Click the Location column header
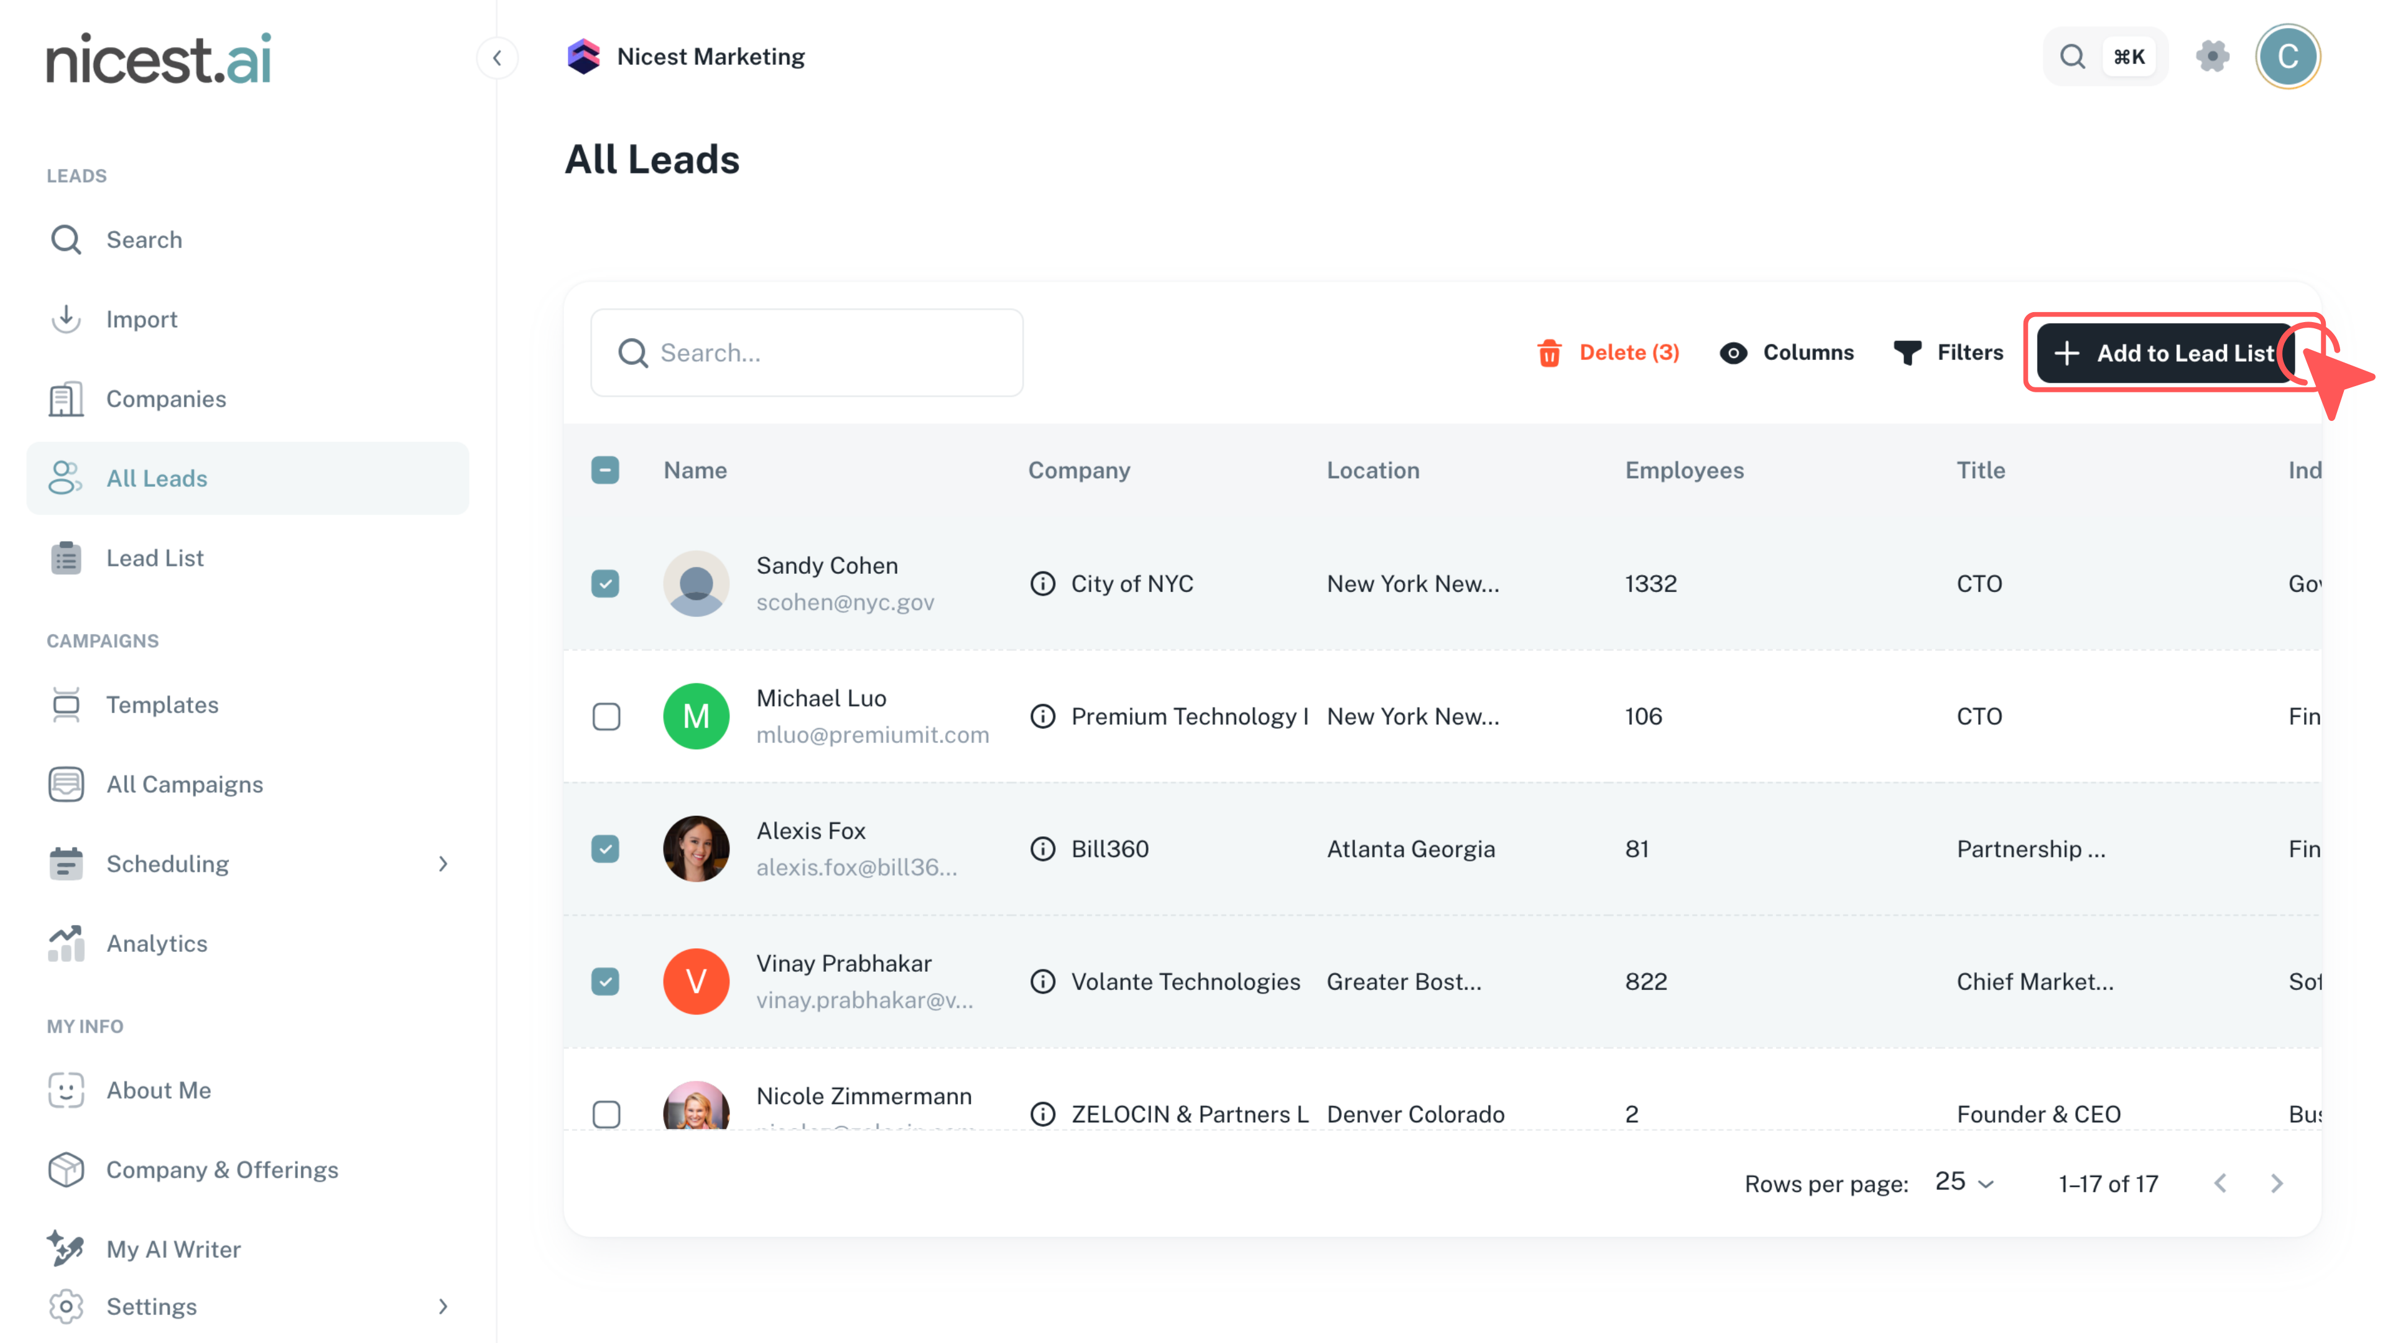 click(x=1373, y=471)
